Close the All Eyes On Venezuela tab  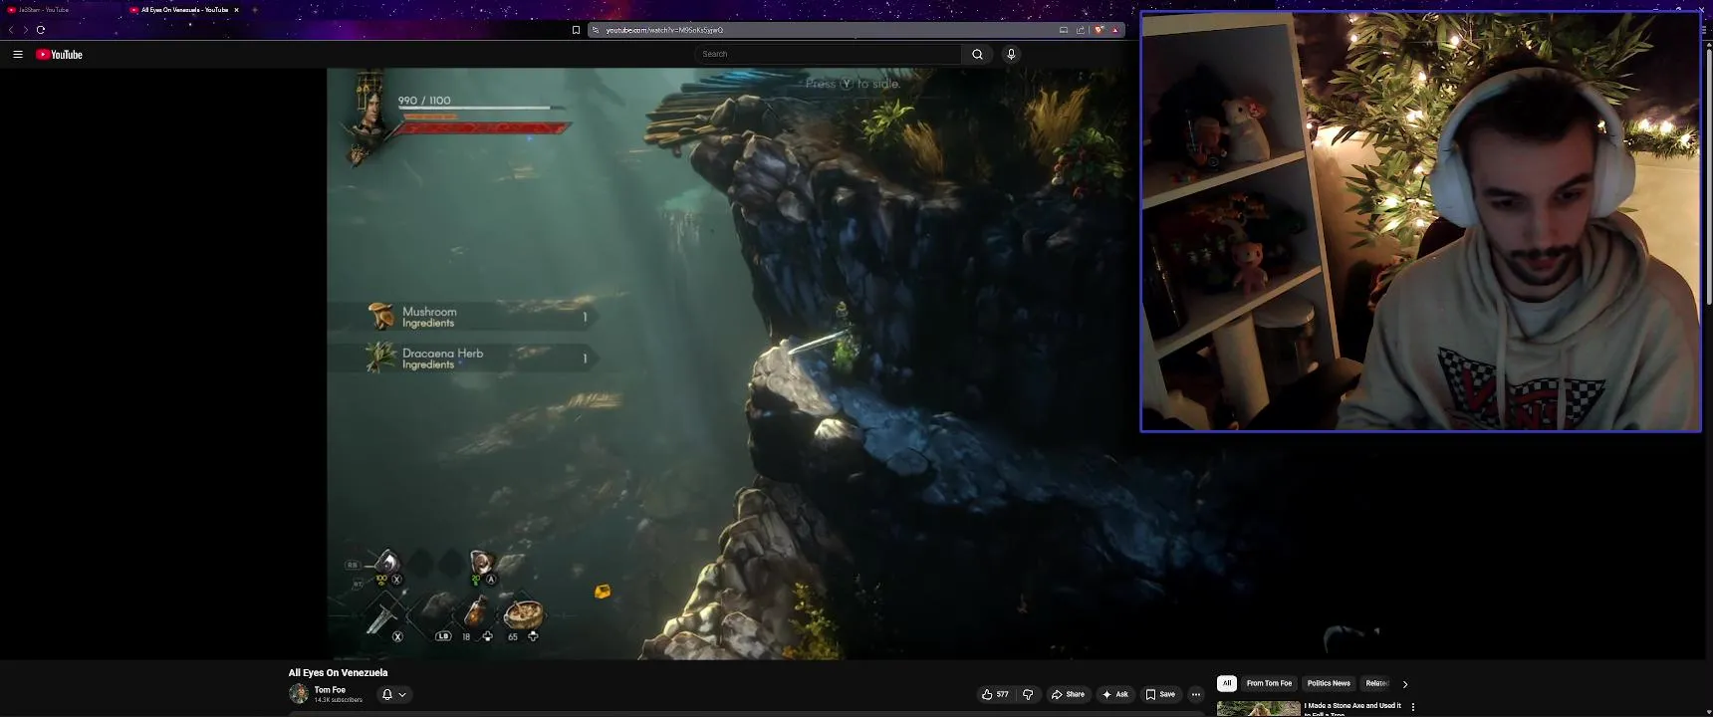[x=236, y=10]
